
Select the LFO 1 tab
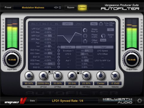pyautogui.click(x=67, y=24)
